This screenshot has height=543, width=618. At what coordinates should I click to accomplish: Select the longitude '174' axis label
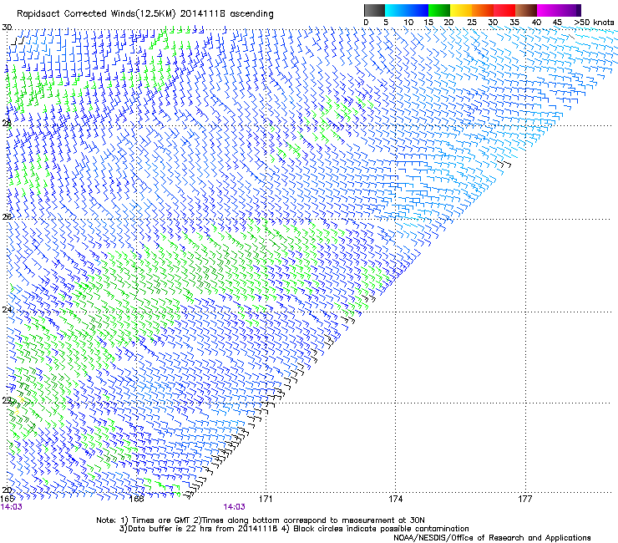(395, 499)
